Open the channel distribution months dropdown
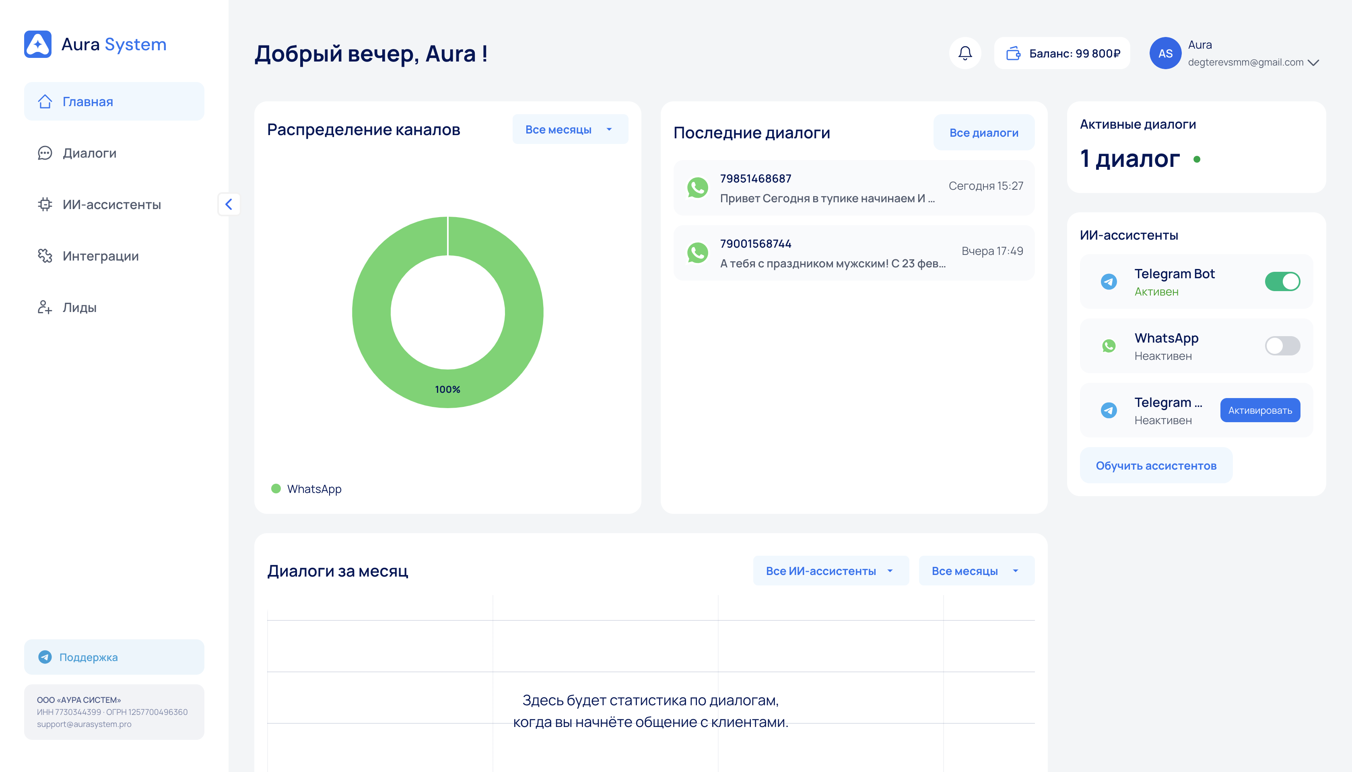Screen dimensions: 1352x772 570,129
